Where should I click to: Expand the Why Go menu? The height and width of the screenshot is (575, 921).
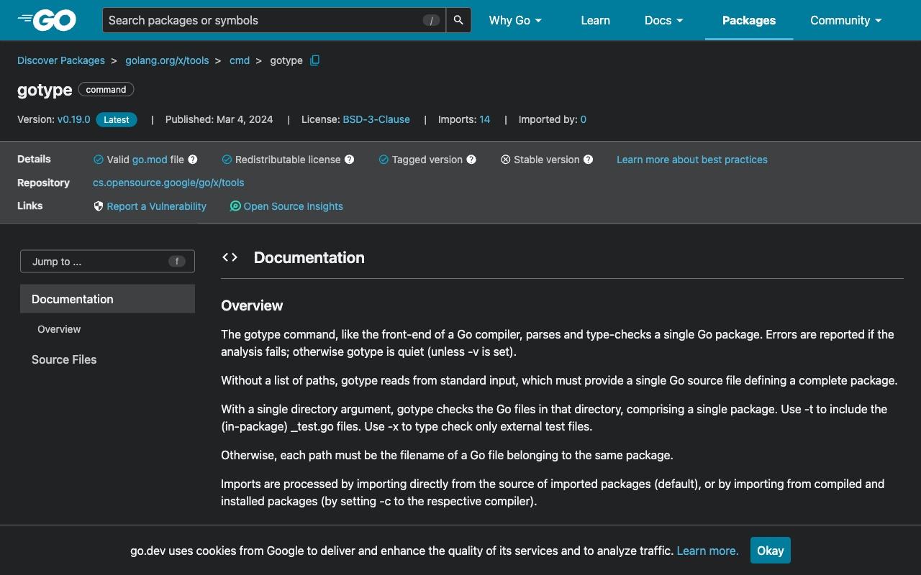[x=515, y=20]
